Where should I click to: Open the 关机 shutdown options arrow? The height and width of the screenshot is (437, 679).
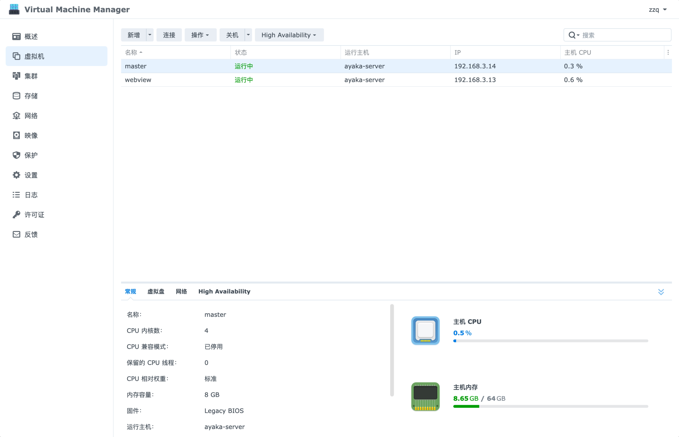pos(248,35)
